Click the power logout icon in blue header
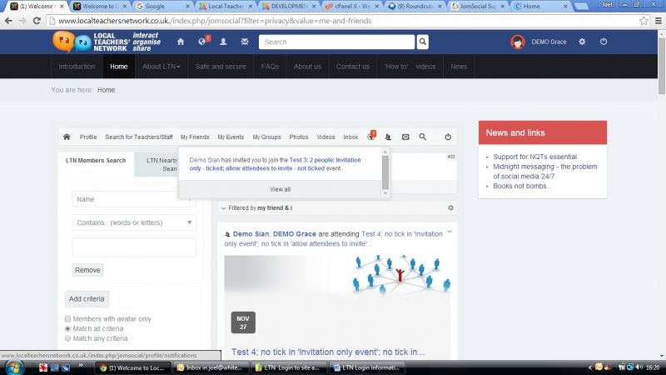This screenshot has height=375, width=666. click(604, 42)
